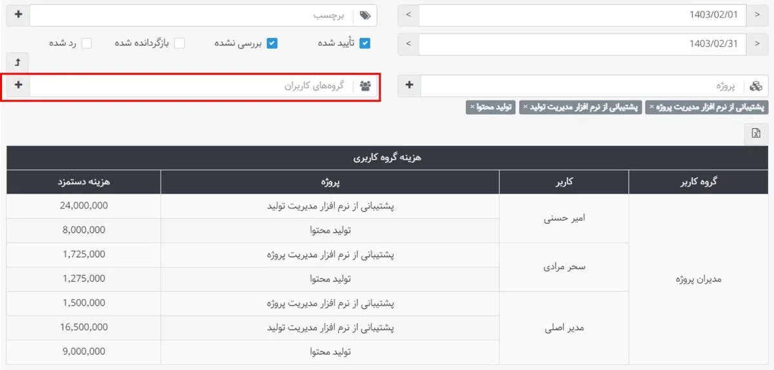Click project cell in the 1,500,000 row
The width and height of the screenshot is (774, 370).
click(330, 303)
